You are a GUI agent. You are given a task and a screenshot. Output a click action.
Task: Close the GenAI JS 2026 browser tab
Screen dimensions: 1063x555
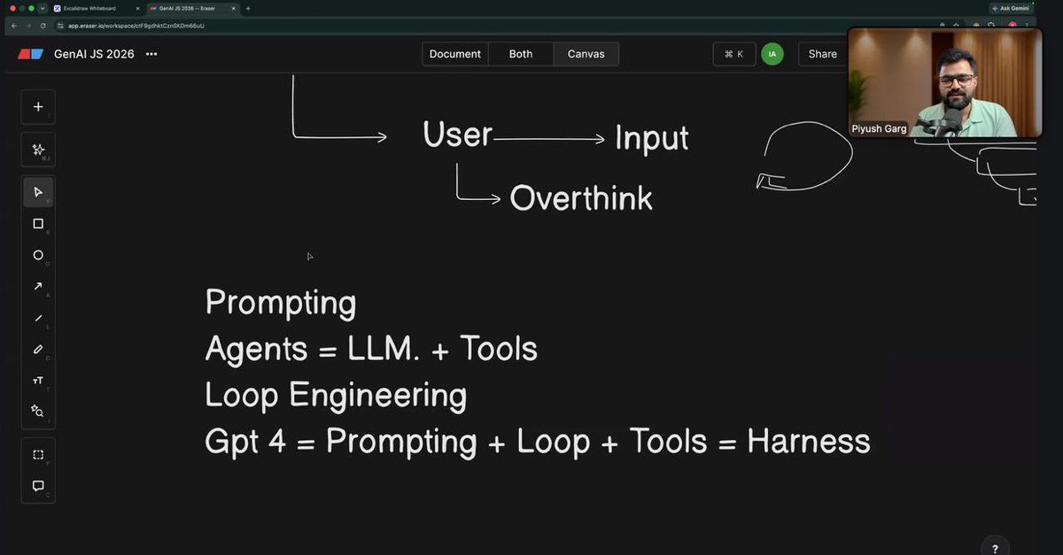233,8
